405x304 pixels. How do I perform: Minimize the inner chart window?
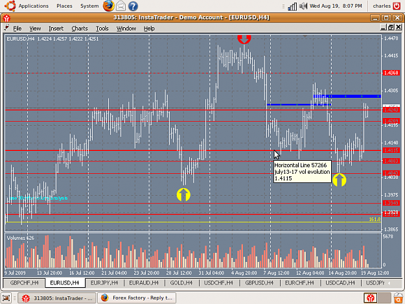(x=384, y=27)
